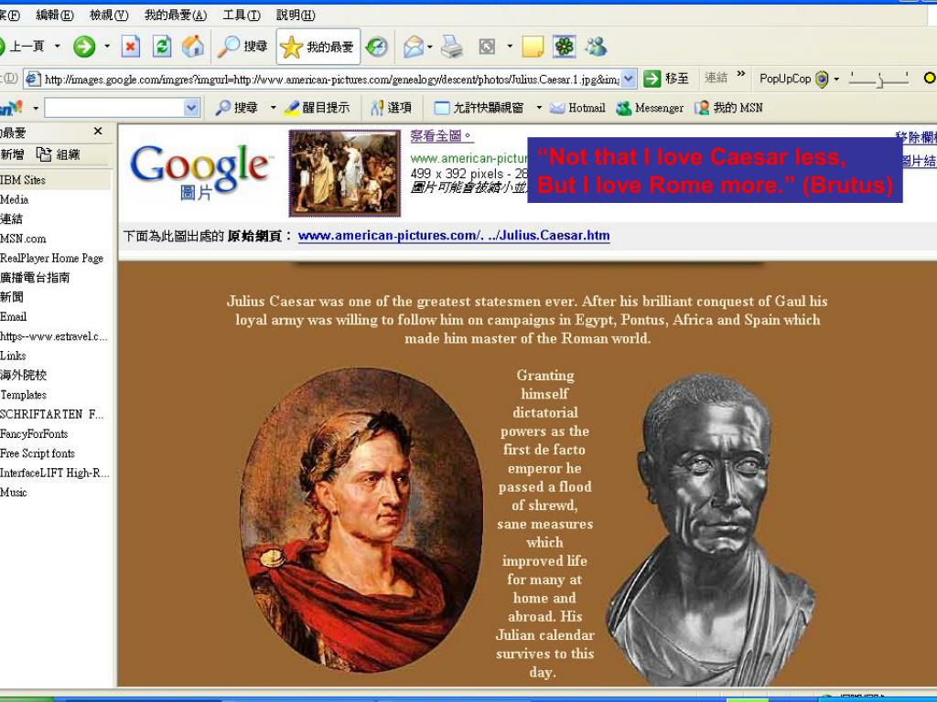Toggle the Favorites (我的最愛) toolbar button
This screenshot has height=702, width=937.
pyautogui.click(x=318, y=47)
